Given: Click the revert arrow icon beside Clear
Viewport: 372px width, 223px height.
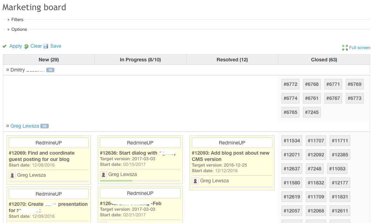Looking at the screenshot, I should coord(26,46).
